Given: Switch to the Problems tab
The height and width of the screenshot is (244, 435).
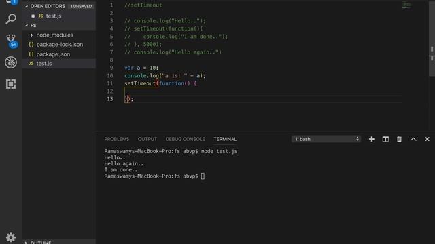Looking at the screenshot, I should (116, 139).
